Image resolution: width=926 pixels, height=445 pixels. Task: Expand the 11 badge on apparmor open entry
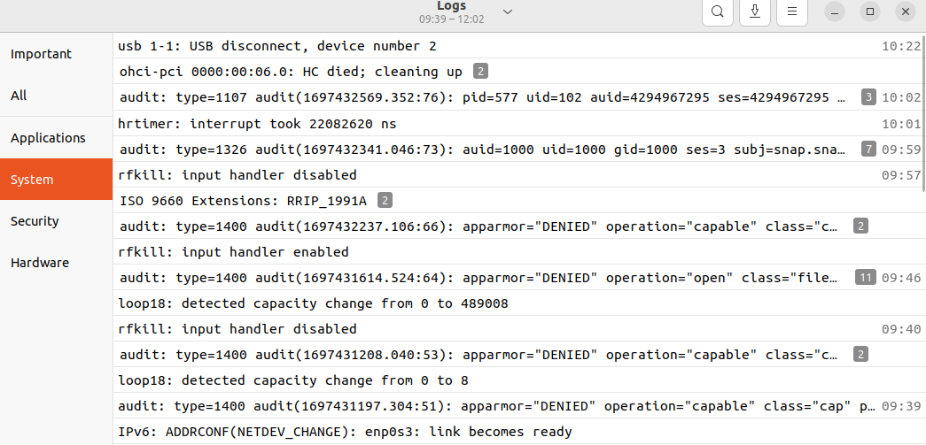(x=865, y=278)
